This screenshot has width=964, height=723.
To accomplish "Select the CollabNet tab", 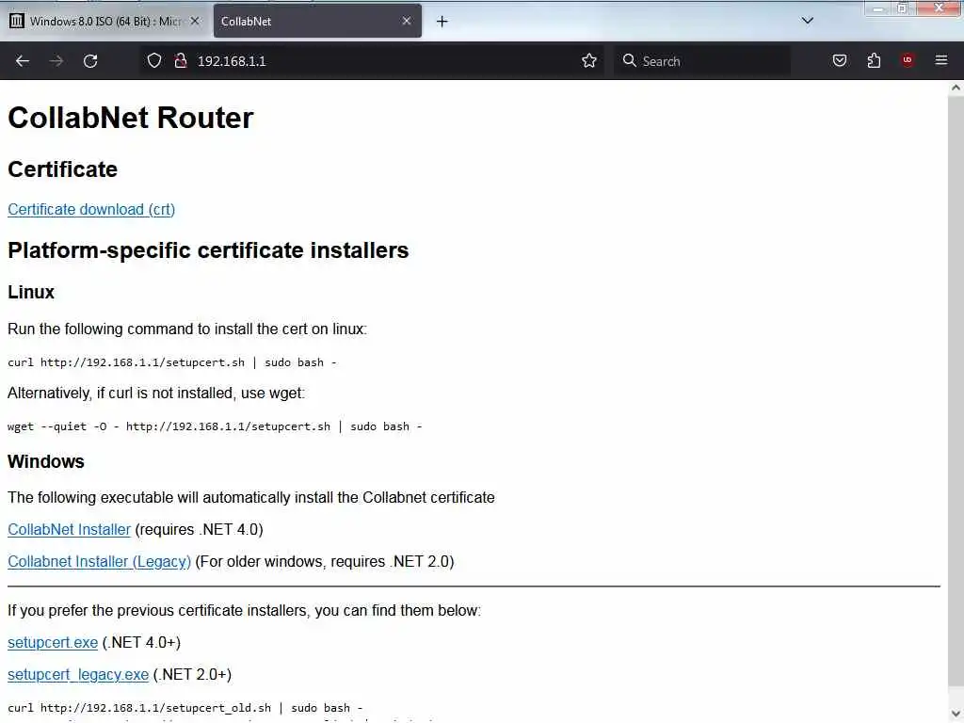I will (317, 22).
